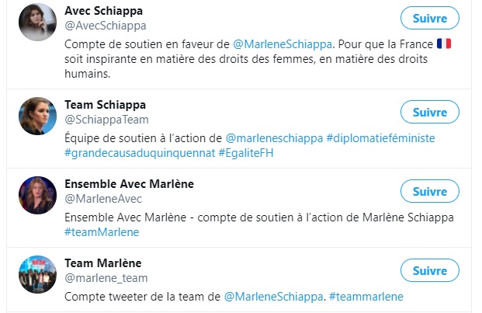This screenshot has height=313, width=482.
Task: Open the Team Schiappa display name
Action: point(105,105)
